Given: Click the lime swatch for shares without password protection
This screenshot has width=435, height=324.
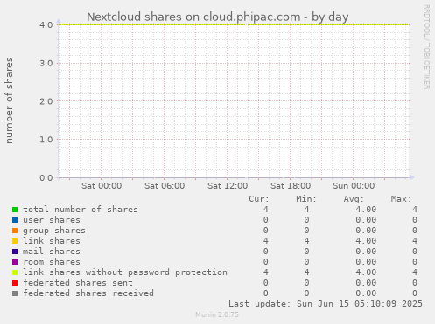Looking at the screenshot, I should click(x=15, y=272).
